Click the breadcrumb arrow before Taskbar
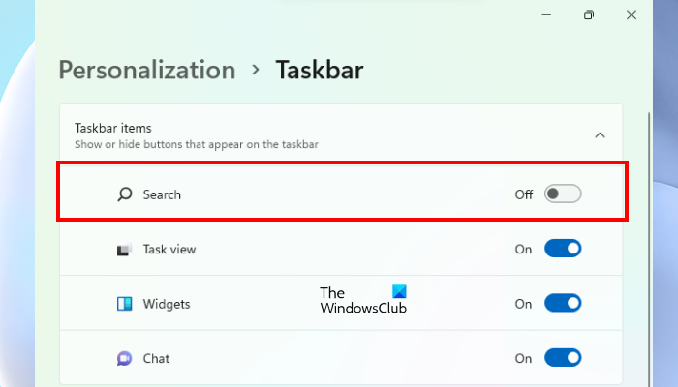 [256, 70]
